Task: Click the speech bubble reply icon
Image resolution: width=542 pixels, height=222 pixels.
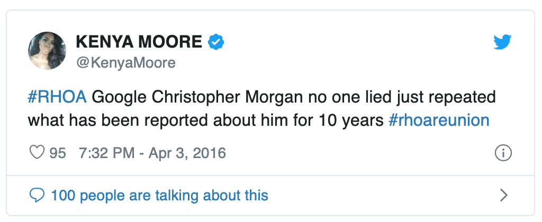Action: coord(37,196)
